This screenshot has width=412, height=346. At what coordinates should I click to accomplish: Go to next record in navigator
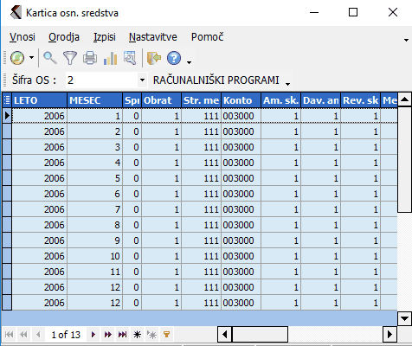(x=93, y=335)
